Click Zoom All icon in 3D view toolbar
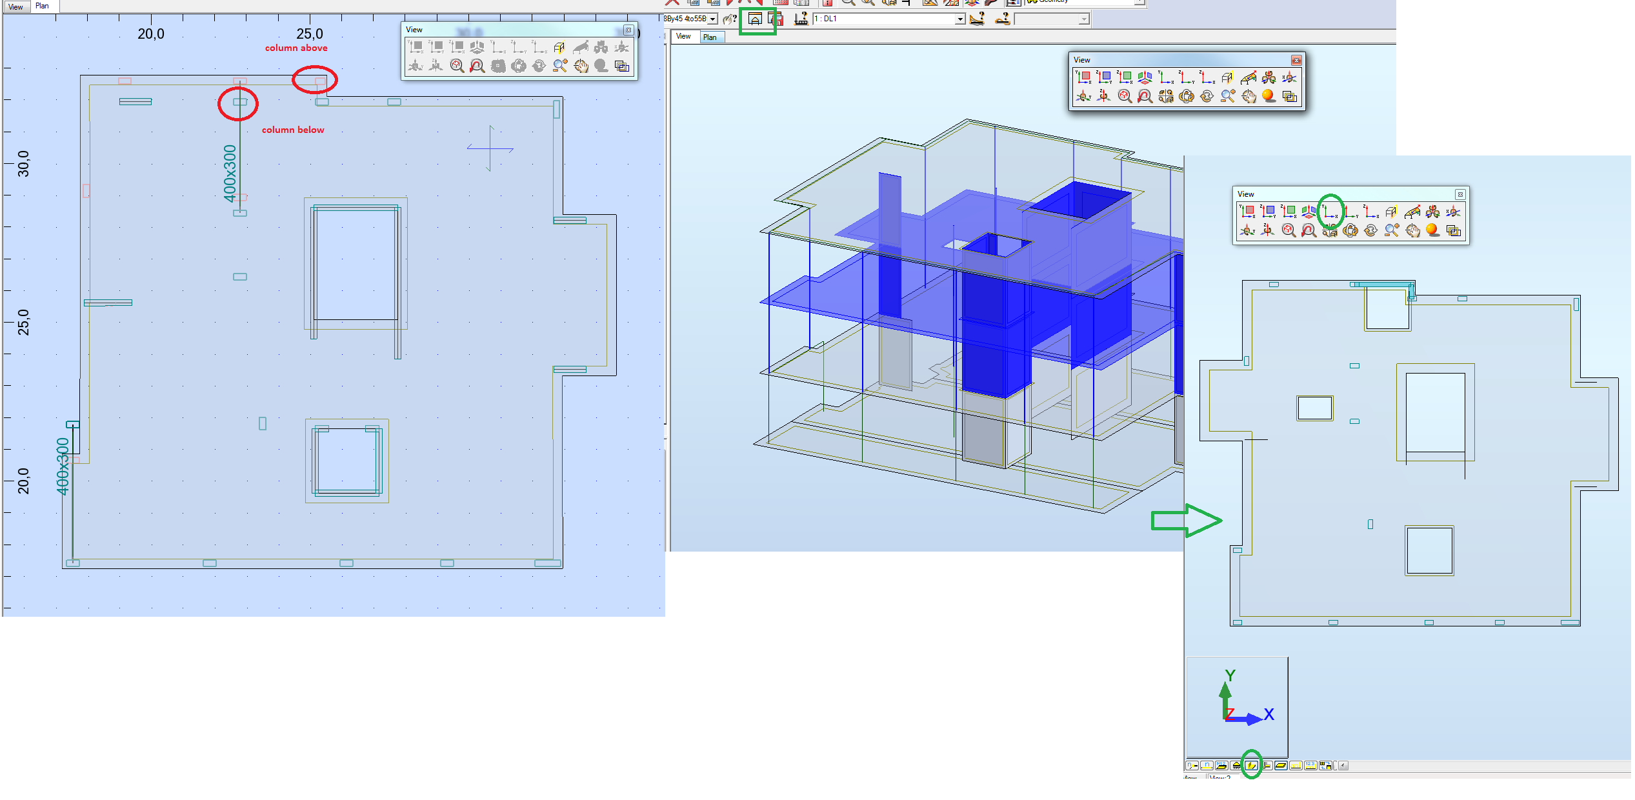 click(x=1124, y=96)
